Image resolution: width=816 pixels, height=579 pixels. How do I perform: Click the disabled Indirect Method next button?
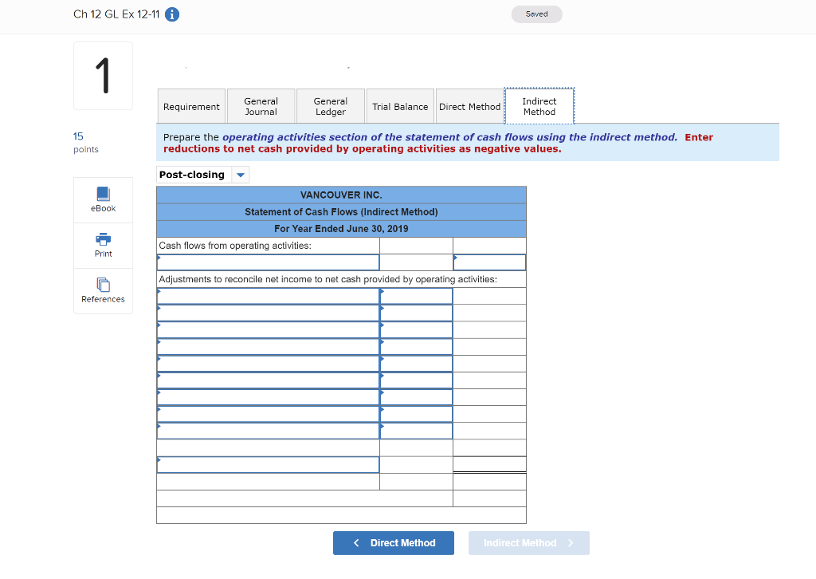pos(529,543)
